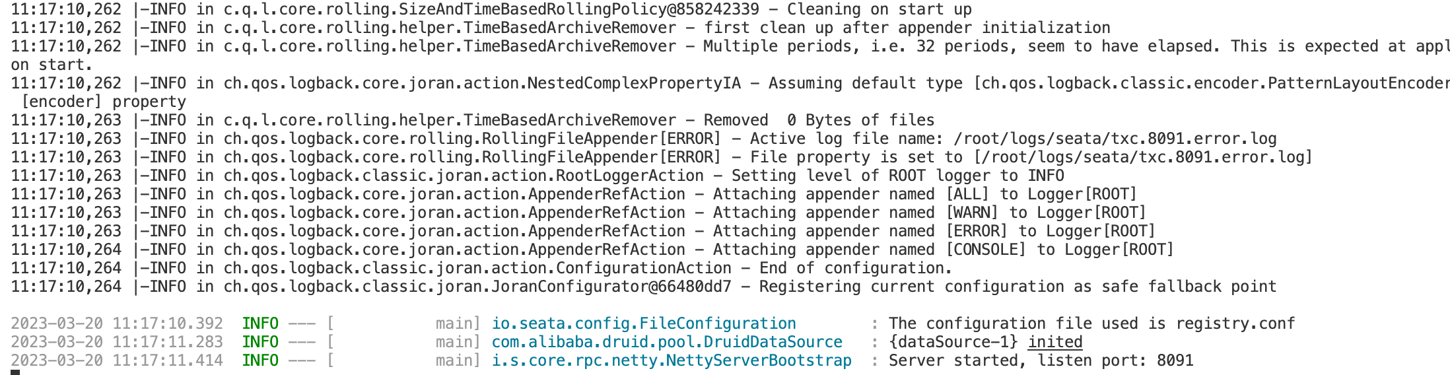Click the io.seata.config.FileConfiguration logger name
The width and height of the screenshot is (1450, 375).
(x=643, y=324)
